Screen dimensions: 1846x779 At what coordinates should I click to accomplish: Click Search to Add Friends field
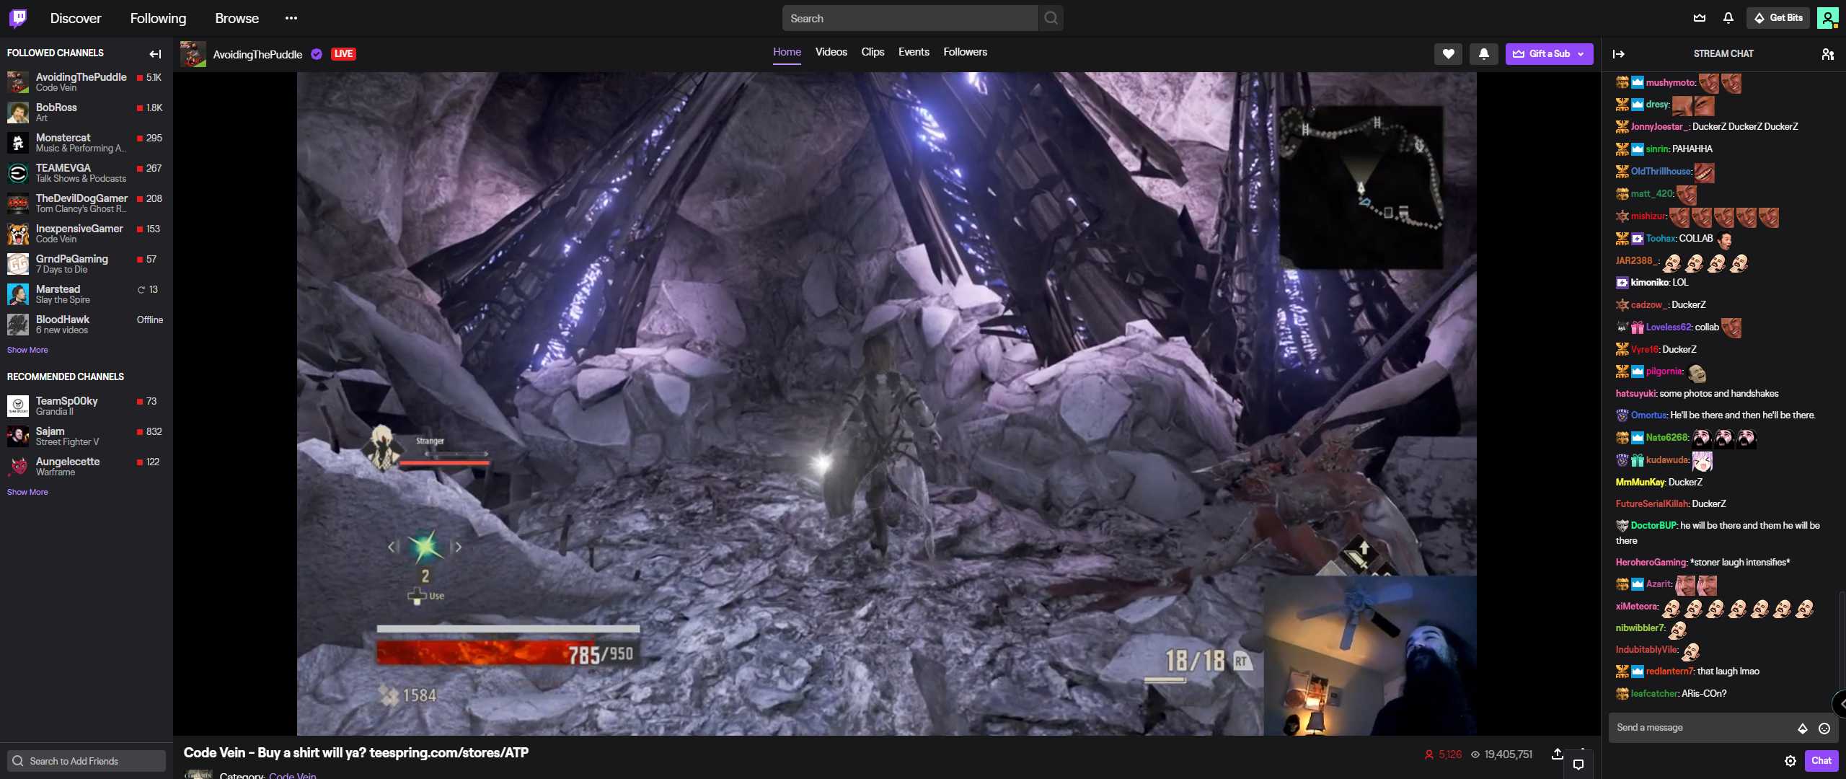click(x=87, y=761)
